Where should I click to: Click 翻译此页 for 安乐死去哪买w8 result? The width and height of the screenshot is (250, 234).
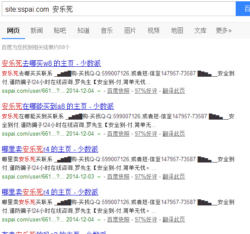click(174, 91)
